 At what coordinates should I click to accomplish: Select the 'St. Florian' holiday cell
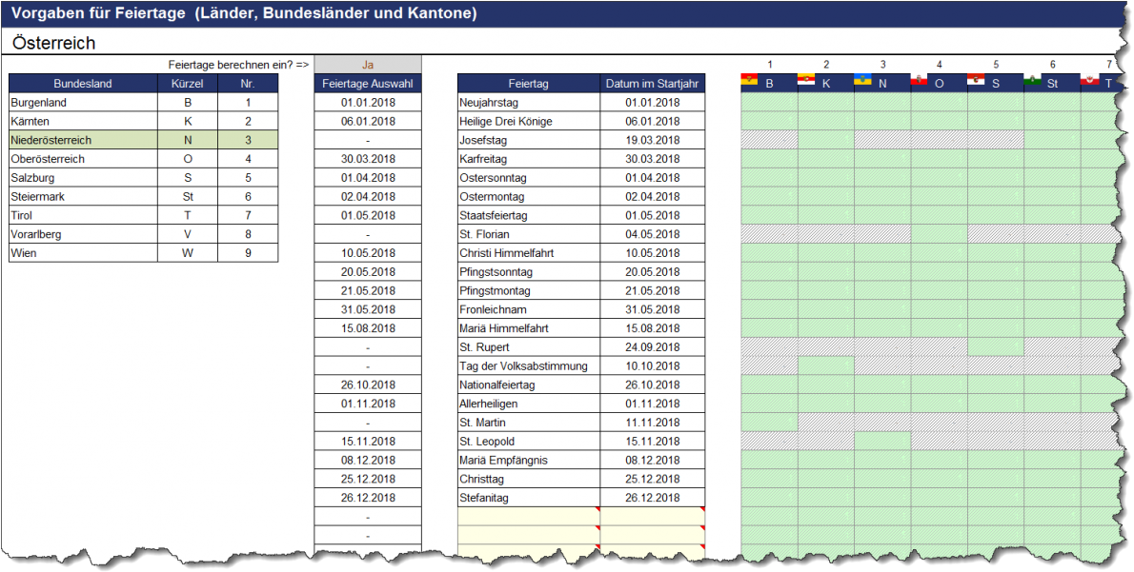(x=529, y=234)
